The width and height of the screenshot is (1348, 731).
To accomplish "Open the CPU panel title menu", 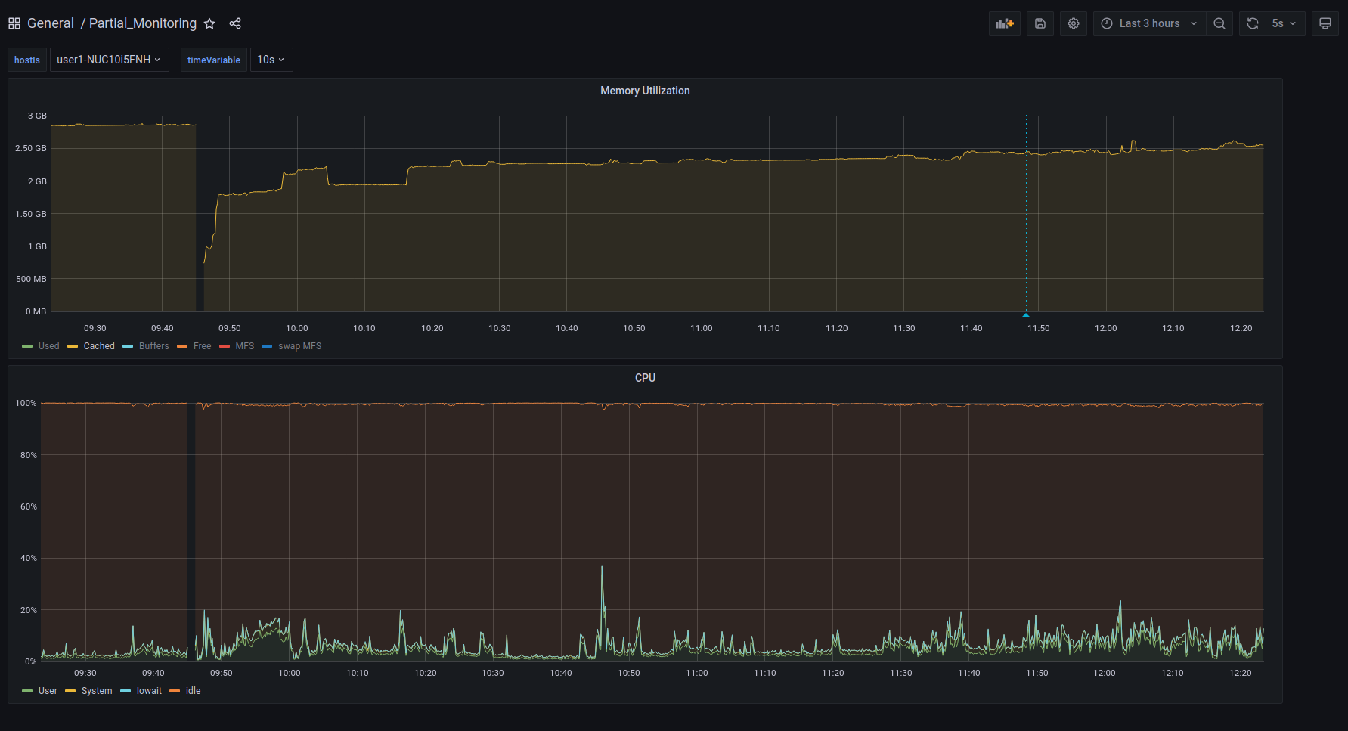I will pos(645,378).
